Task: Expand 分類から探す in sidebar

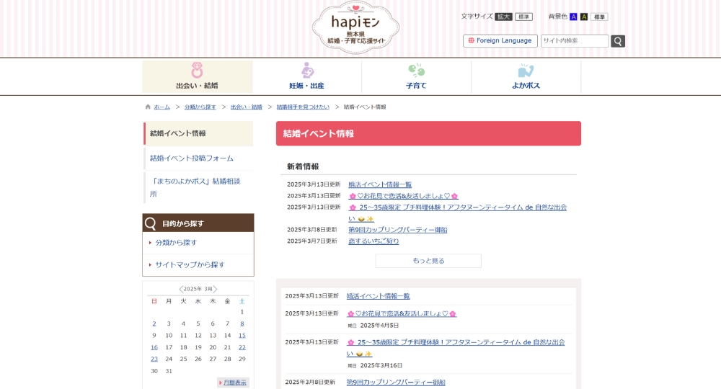Action: pos(176,243)
